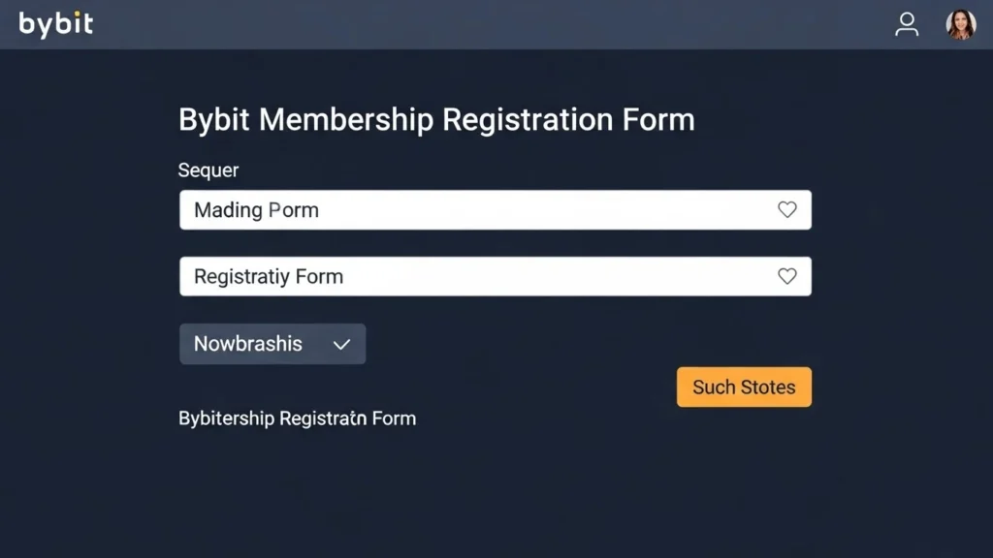Open the profile avatar photo

[961, 24]
